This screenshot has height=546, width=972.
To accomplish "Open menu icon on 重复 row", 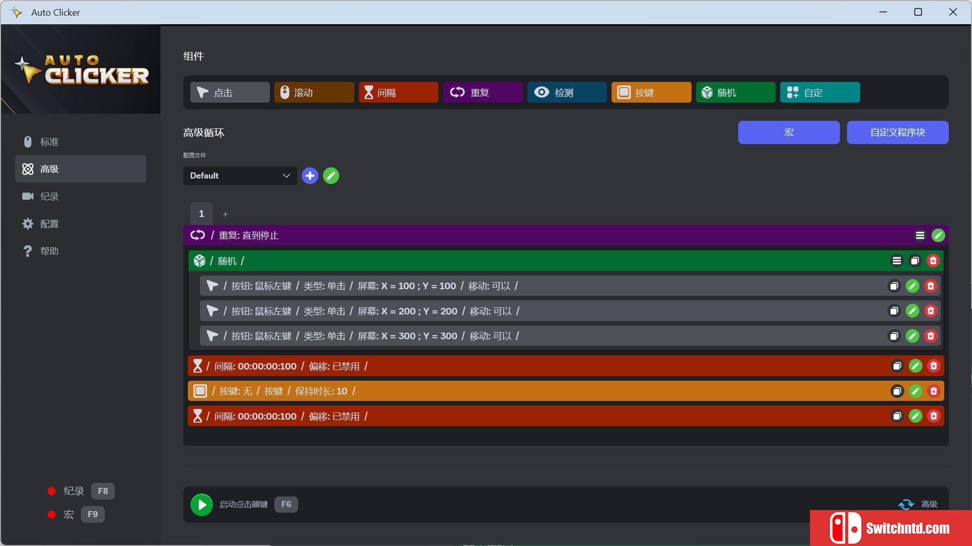I will click(920, 236).
